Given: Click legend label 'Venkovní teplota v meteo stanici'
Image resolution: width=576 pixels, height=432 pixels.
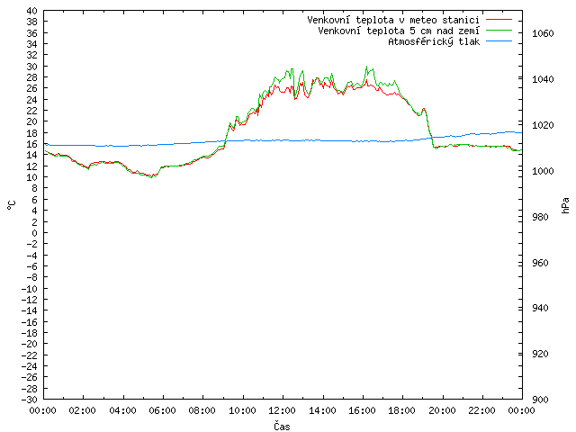Looking at the screenshot, I should pos(393,20).
